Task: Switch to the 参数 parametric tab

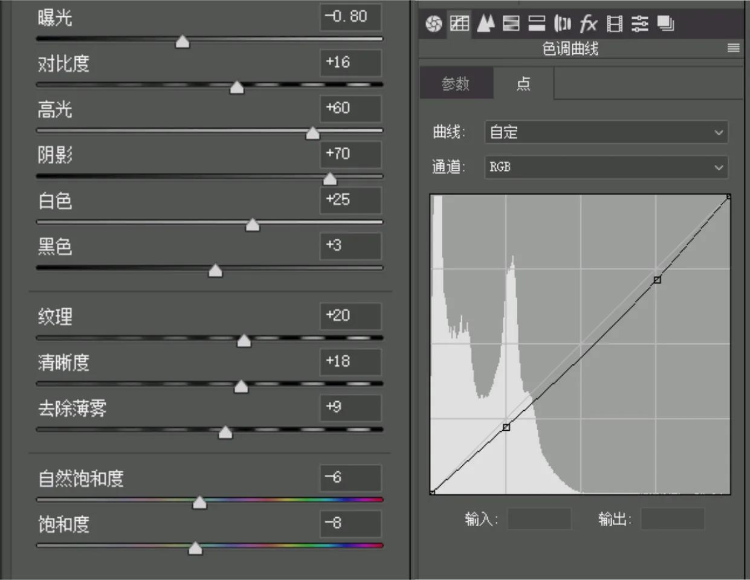Action: (x=456, y=84)
